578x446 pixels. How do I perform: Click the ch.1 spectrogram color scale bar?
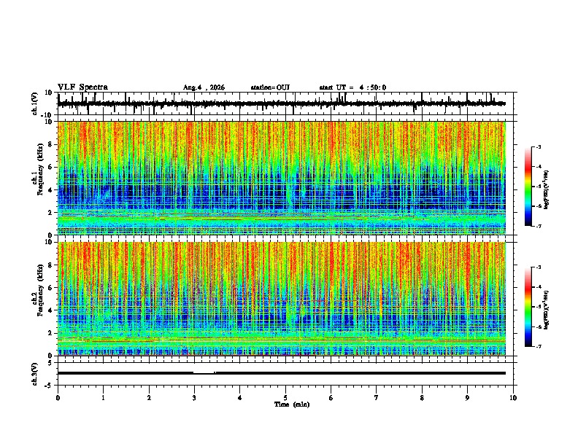pos(528,187)
